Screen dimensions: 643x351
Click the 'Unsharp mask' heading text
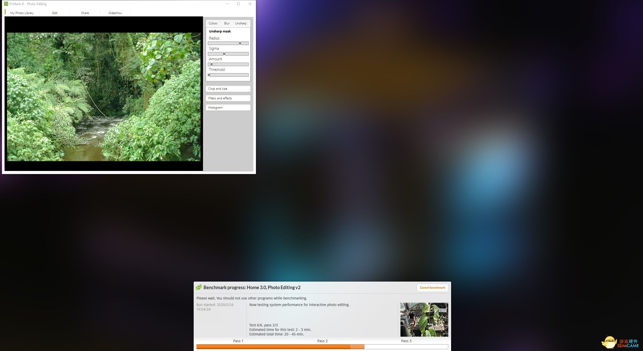tap(220, 31)
